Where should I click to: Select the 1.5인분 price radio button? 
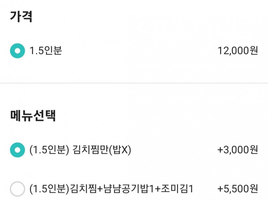(x=17, y=51)
